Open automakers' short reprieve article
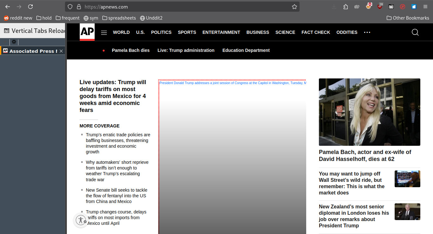 pyautogui.click(x=117, y=171)
